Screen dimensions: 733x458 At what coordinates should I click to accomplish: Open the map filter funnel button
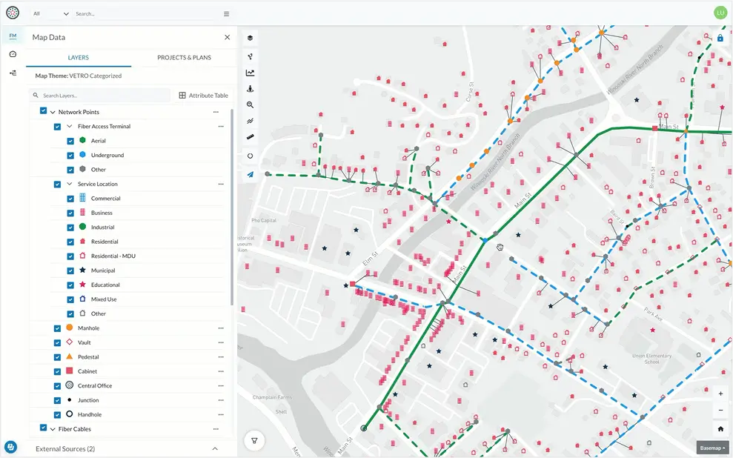[x=254, y=440]
